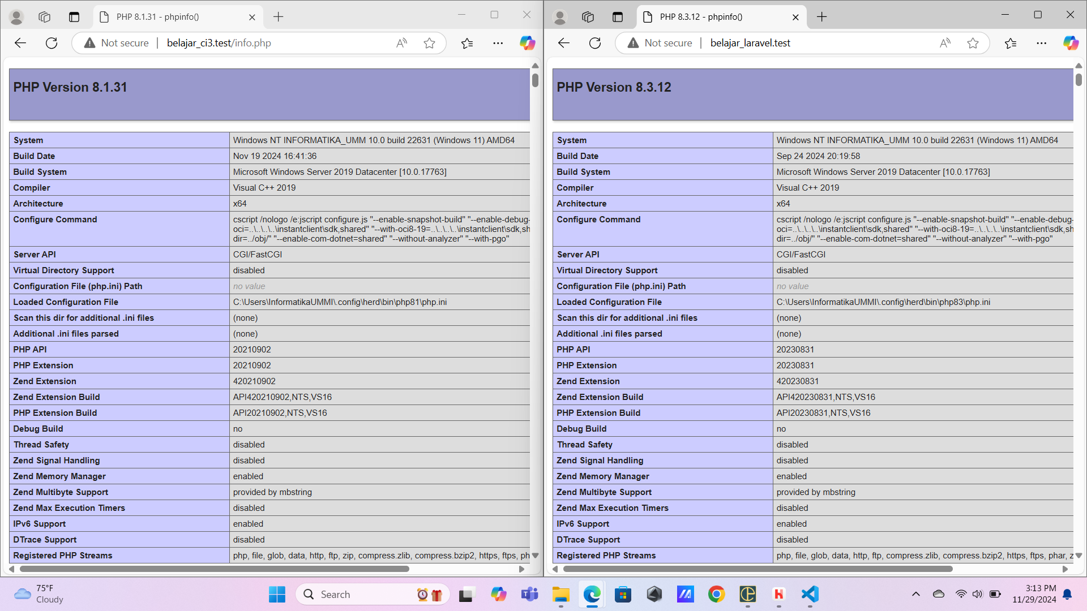
Task: Open Google Chrome from the taskbar
Action: click(x=716, y=594)
